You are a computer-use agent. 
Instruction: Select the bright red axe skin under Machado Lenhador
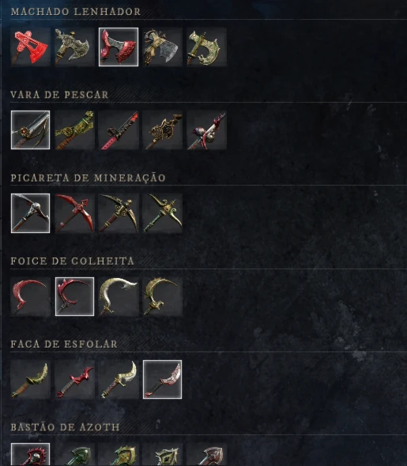(x=30, y=47)
